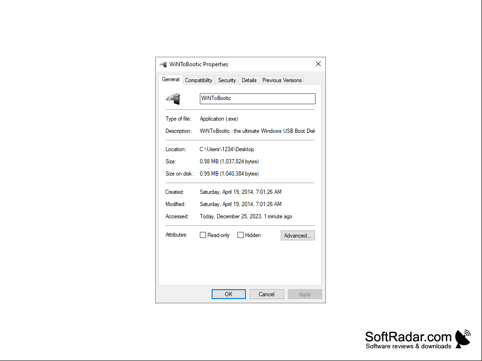This screenshot has width=482, height=361.
Task: Click the 'Description:' label
Action: click(x=179, y=131)
